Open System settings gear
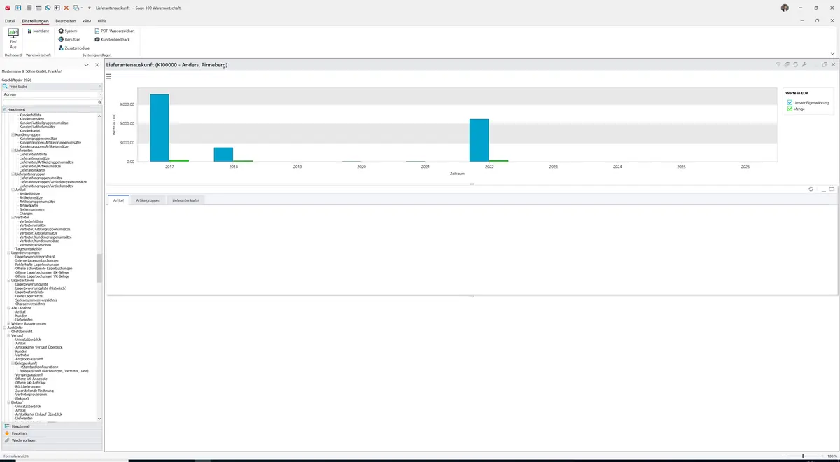 pyautogui.click(x=68, y=31)
